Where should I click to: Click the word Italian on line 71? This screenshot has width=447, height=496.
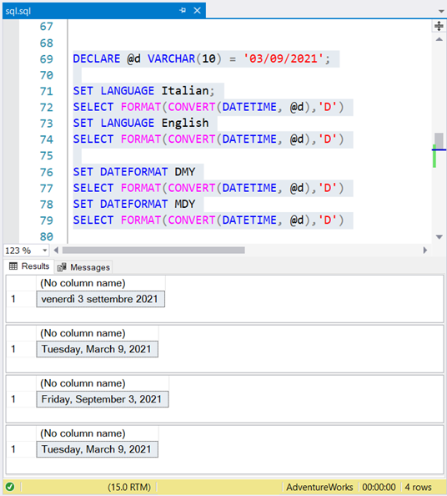point(185,91)
